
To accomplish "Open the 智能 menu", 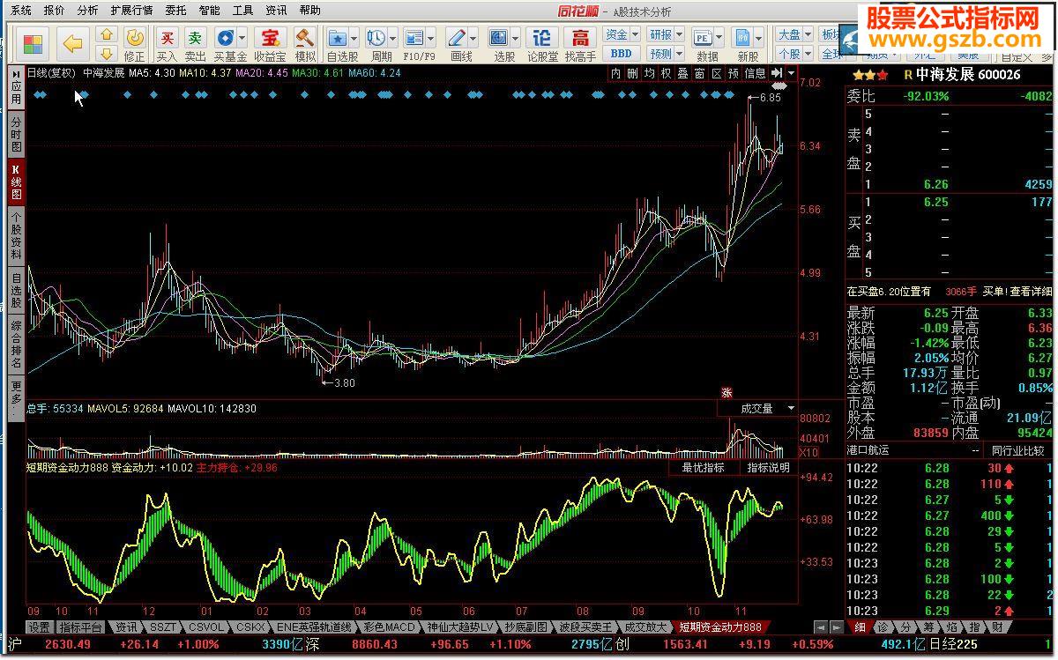I will coord(209,11).
